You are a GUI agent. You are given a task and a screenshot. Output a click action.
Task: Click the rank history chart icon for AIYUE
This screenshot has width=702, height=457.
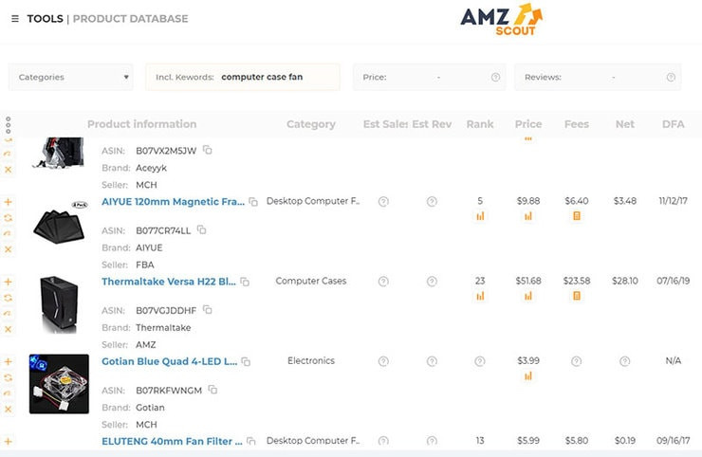pyautogui.click(x=480, y=216)
